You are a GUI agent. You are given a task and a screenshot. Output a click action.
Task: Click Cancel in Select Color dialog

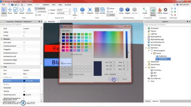[x=124, y=79]
